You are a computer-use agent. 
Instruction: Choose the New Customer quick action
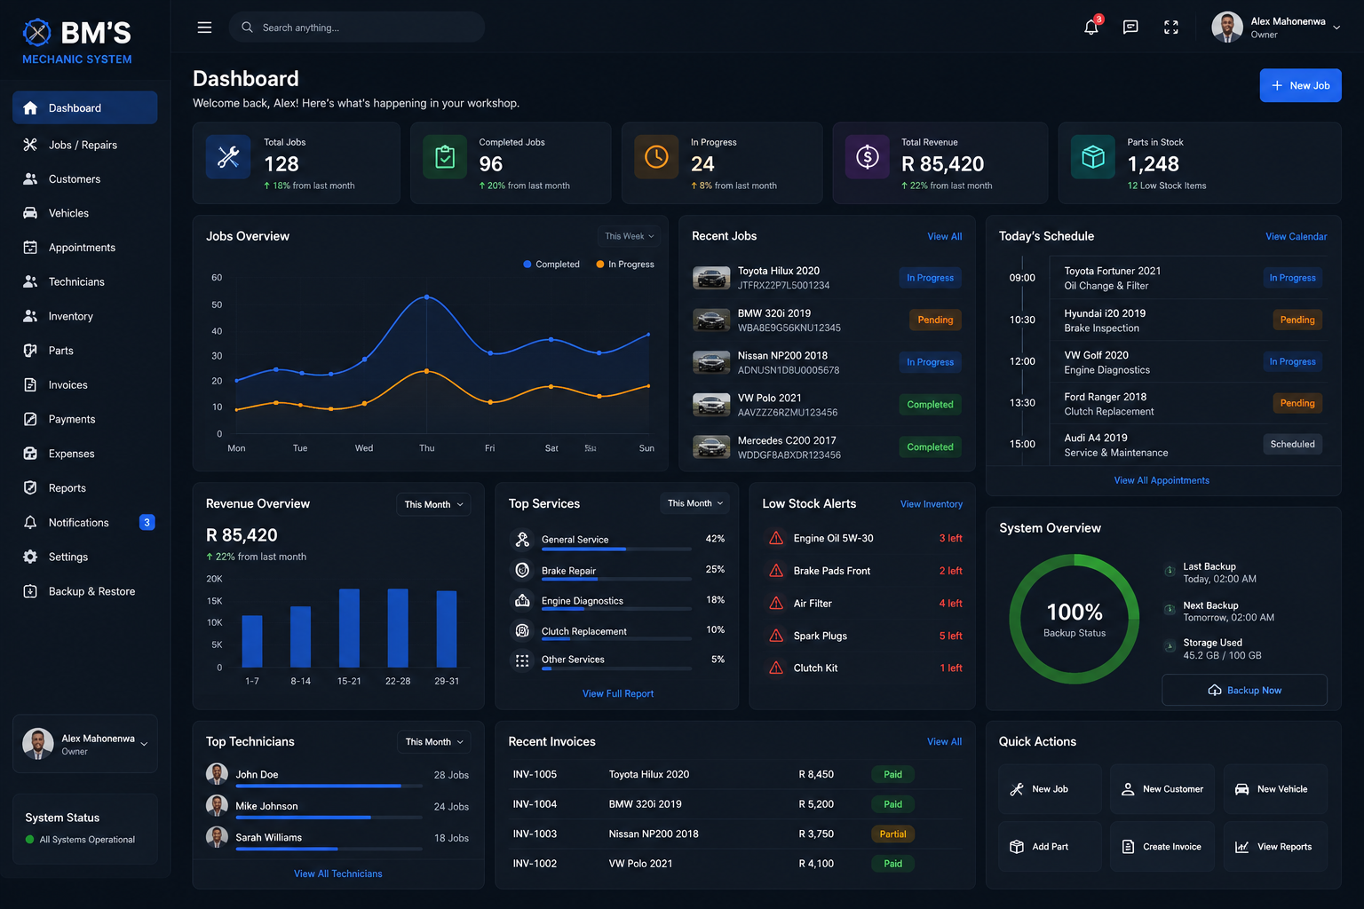[x=1162, y=789]
